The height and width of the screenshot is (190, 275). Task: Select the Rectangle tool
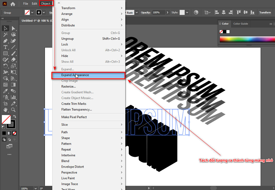[x=5, y=53]
